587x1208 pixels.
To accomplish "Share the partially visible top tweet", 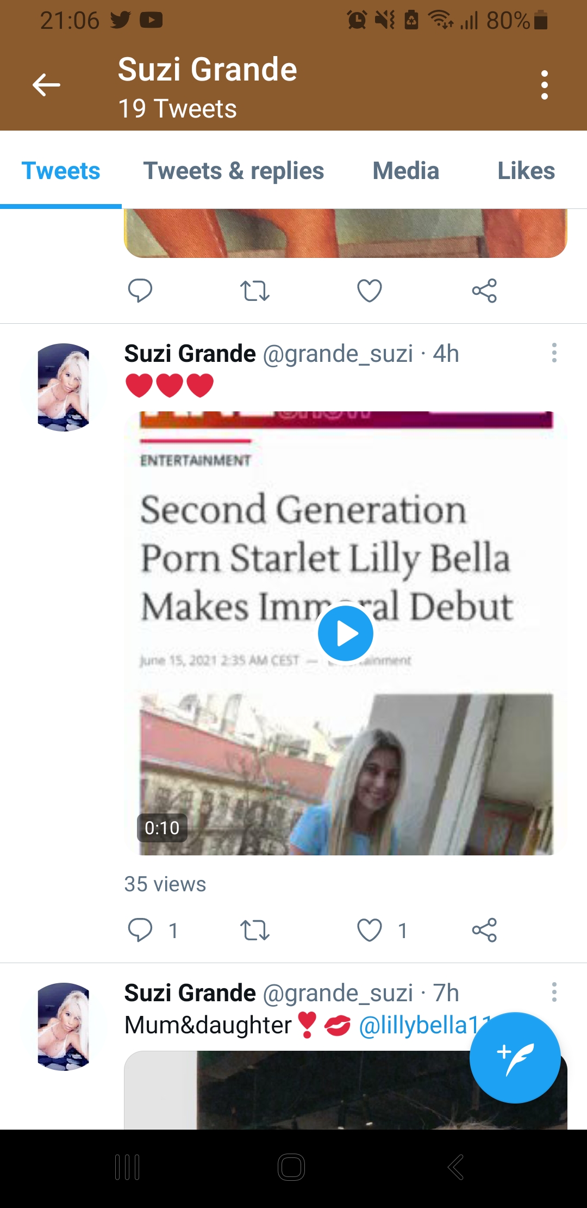I will click(484, 291).
